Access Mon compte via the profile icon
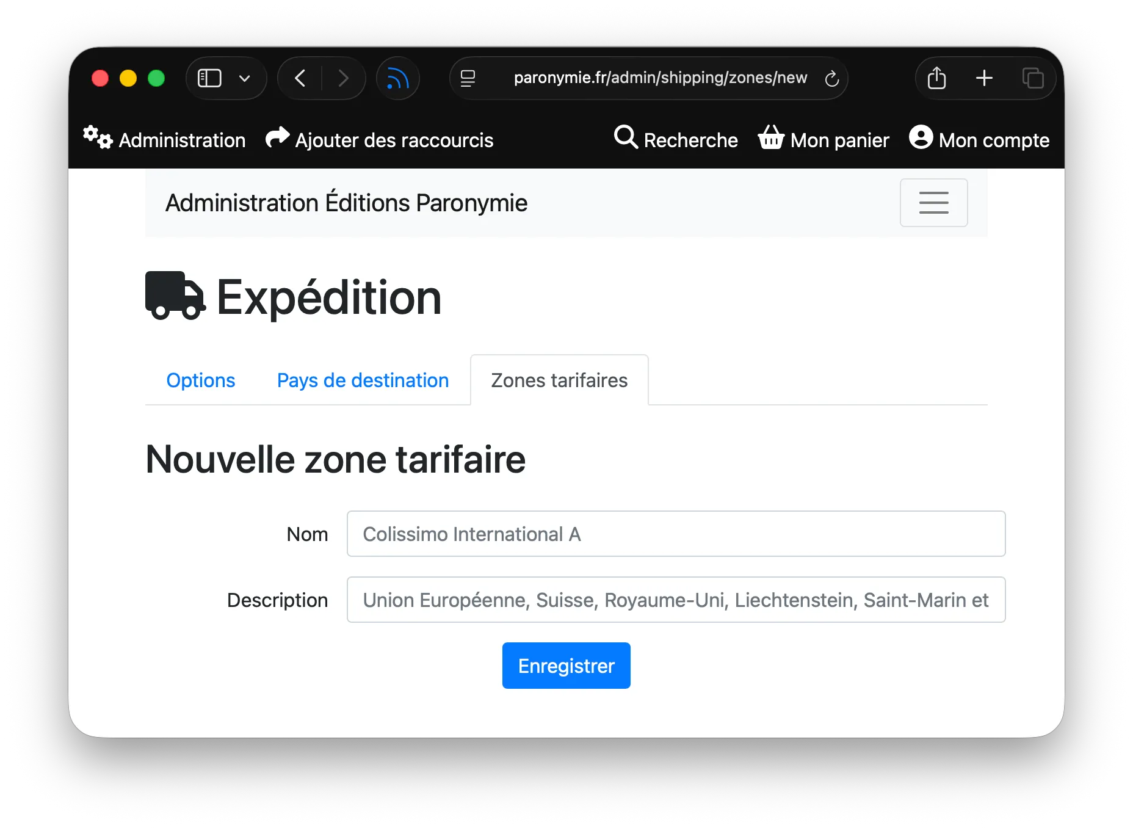The image size is (1133, 828). click(x=921, y=139)
